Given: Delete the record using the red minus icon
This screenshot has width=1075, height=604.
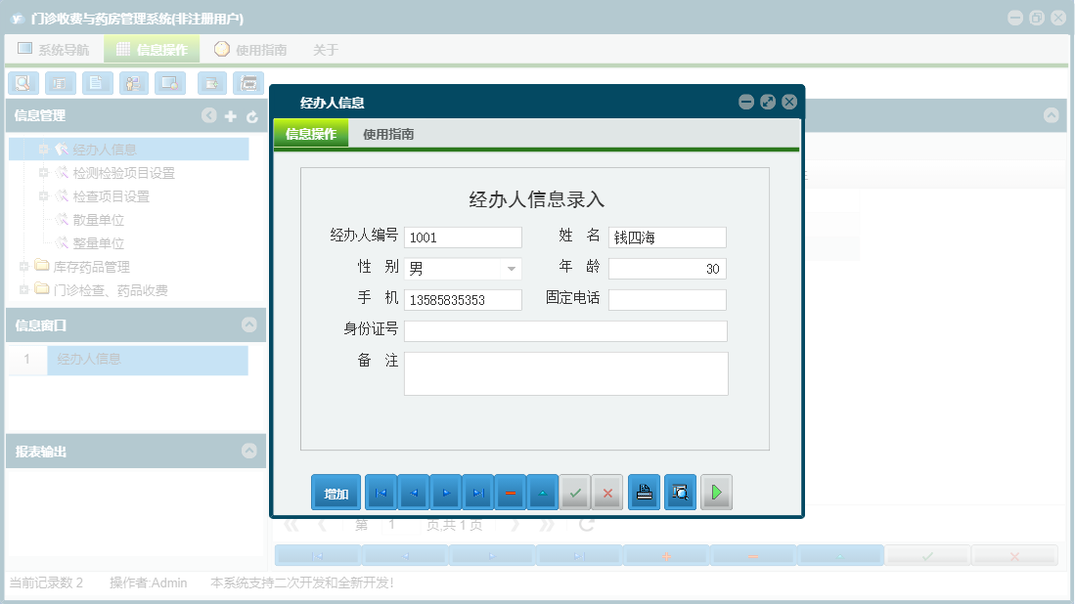Looking at the screenshot, I should tap(511, 493).
